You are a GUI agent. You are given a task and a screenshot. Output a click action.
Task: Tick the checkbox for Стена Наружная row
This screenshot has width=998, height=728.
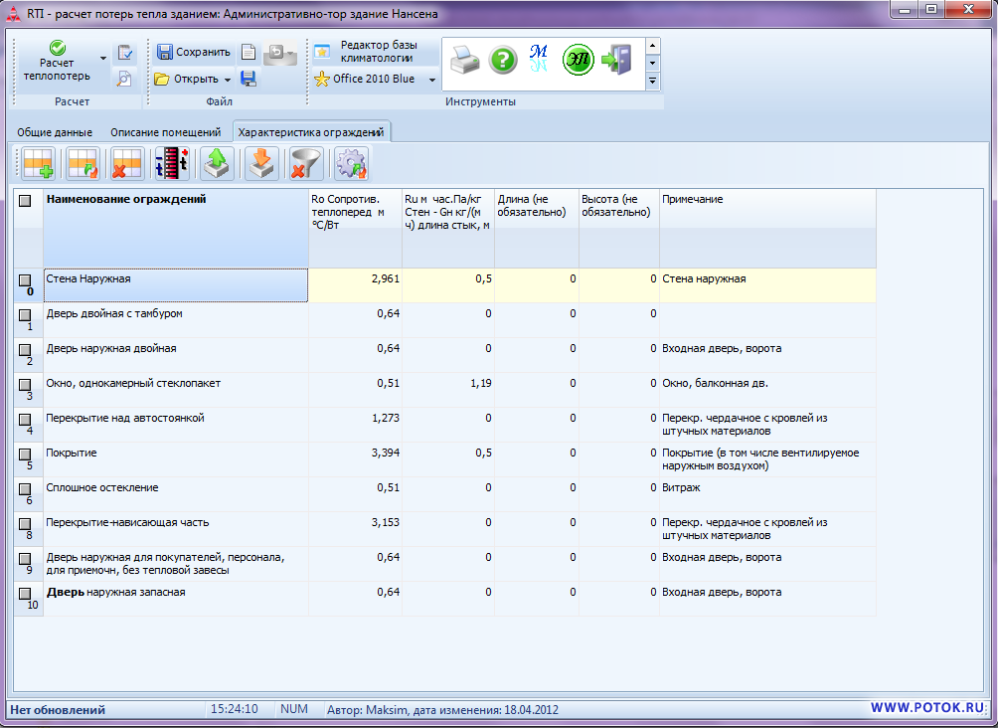[25, 280]
